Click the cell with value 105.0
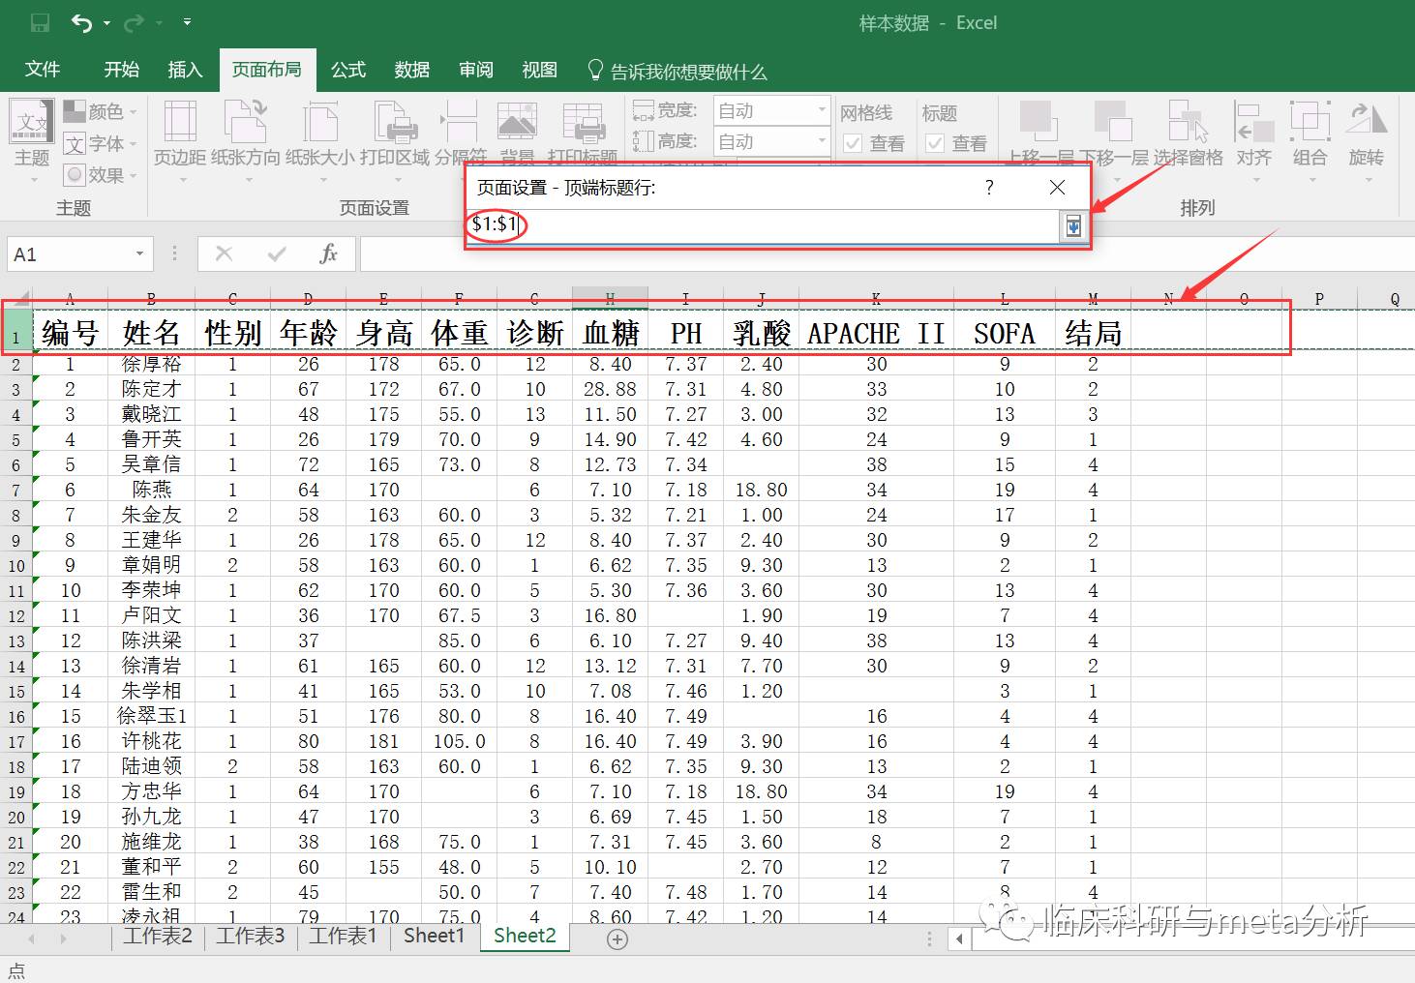 (x=459, y=741)
